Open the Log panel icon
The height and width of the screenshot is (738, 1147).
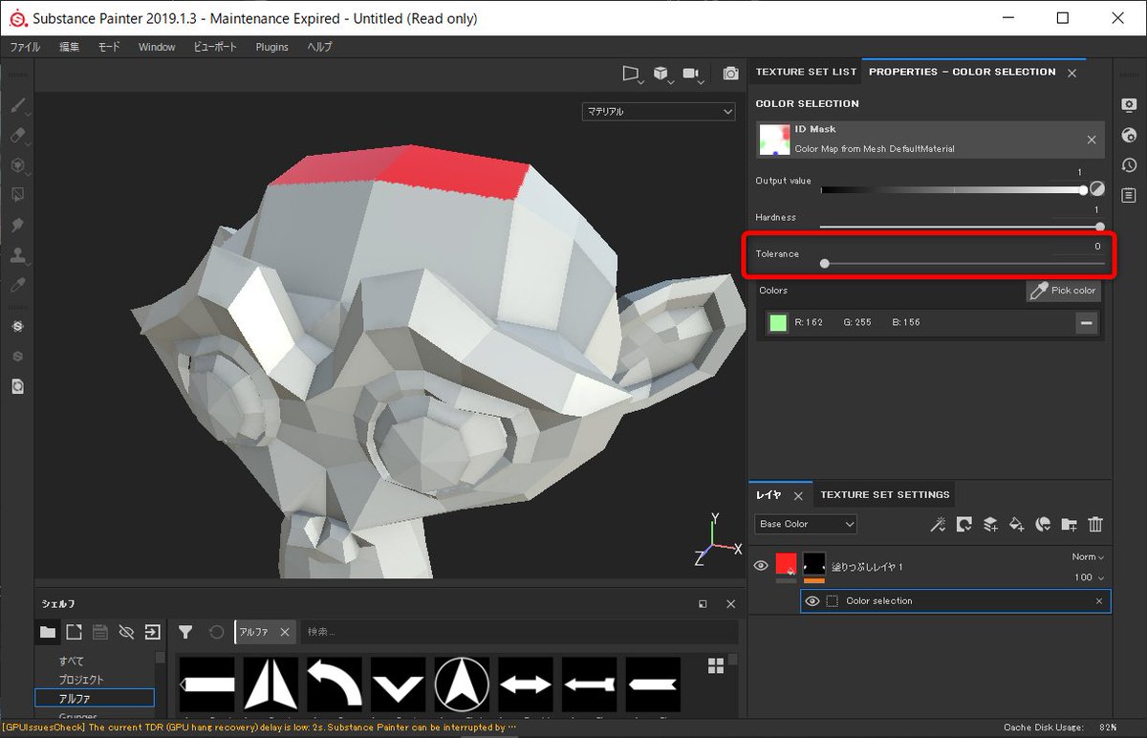1129,195
